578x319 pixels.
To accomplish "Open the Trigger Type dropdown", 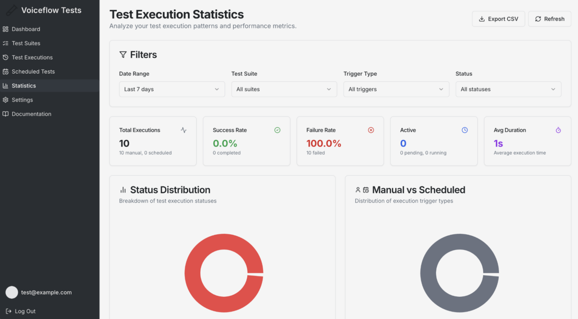I will coord(396,89).
